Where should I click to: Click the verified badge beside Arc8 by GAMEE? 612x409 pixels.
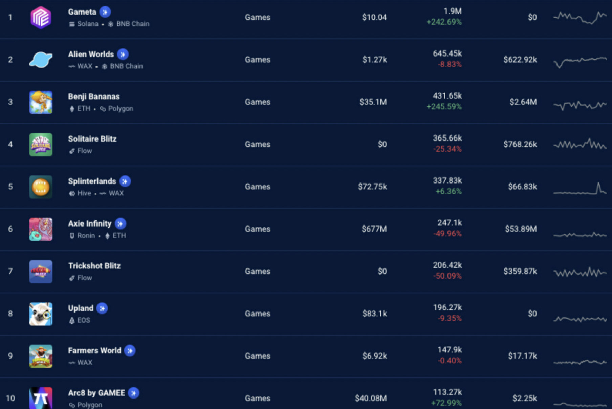pos(134,393)
